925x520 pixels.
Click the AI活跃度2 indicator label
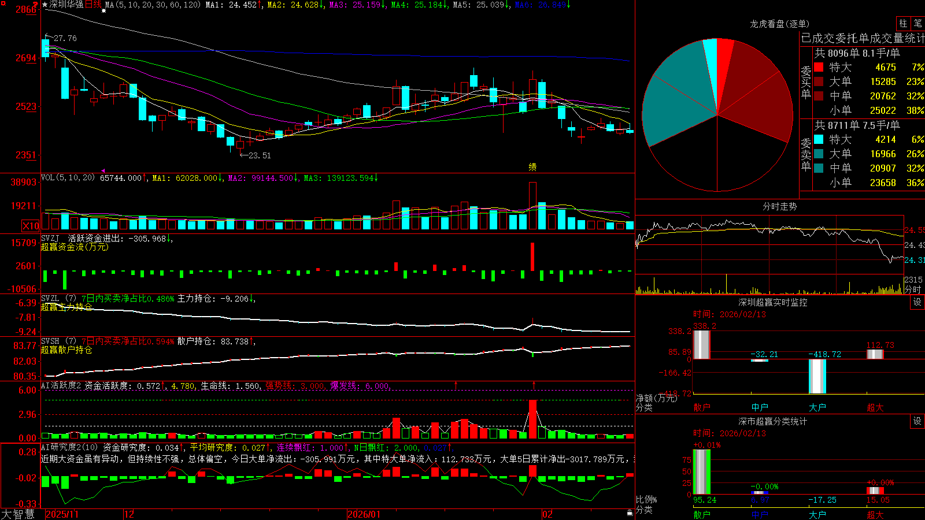point(61,385)
